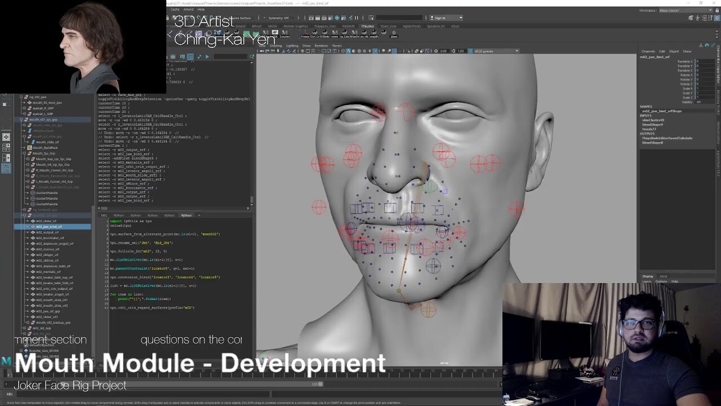The height and width of the screenshot is (406, 721).
Task: Collapse Mouth_Sys_Grp in the outliner
Action: pyautogui.click(x=24, y=153)
